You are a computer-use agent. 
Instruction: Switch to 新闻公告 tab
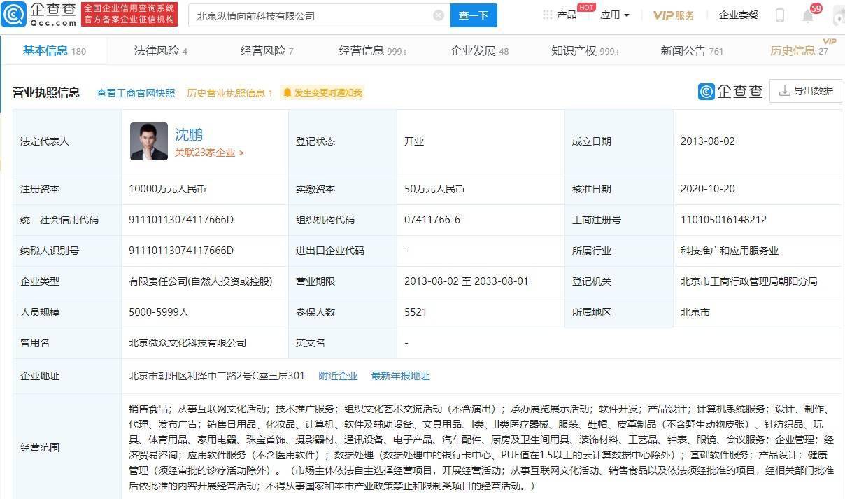pyautogui.click(x=692, y=50)
